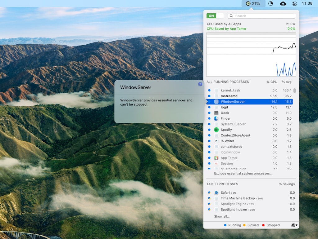Click the cloud icon in the menu bar
The width and height of the screenshot is (318, 239).
pyautogui.click(x=283, y=3)
